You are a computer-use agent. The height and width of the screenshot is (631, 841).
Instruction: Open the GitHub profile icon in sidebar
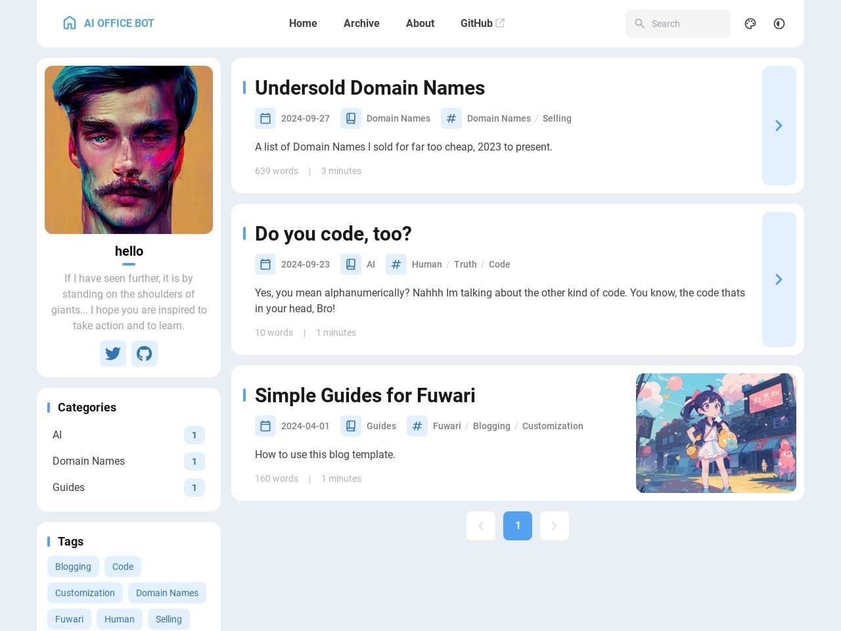click(x=145, y=354)
